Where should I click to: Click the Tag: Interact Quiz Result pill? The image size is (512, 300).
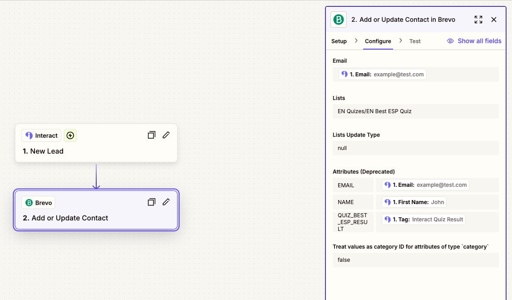point(423,219)
